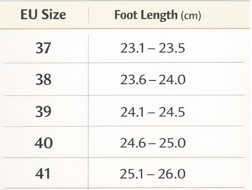Click the 24.6 – 25.0 foot length range

[x=152, y=143]
